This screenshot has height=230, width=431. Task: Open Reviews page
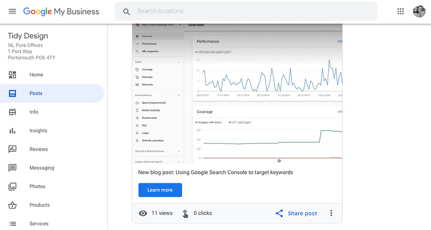pos(39,149)
